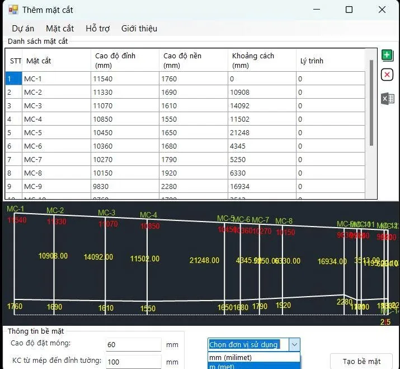Screen dimensions: 400x369
Task: Click the KC từ mép đến đỉnh tường field
Action: click(x=133, y=362)
